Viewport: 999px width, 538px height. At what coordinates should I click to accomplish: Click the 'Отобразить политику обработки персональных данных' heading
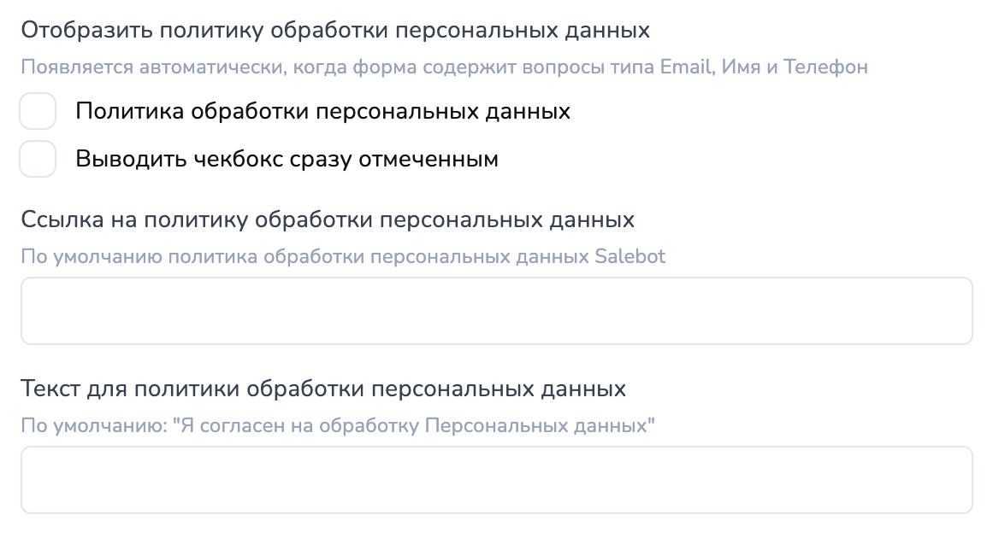[x=335, y=31]
